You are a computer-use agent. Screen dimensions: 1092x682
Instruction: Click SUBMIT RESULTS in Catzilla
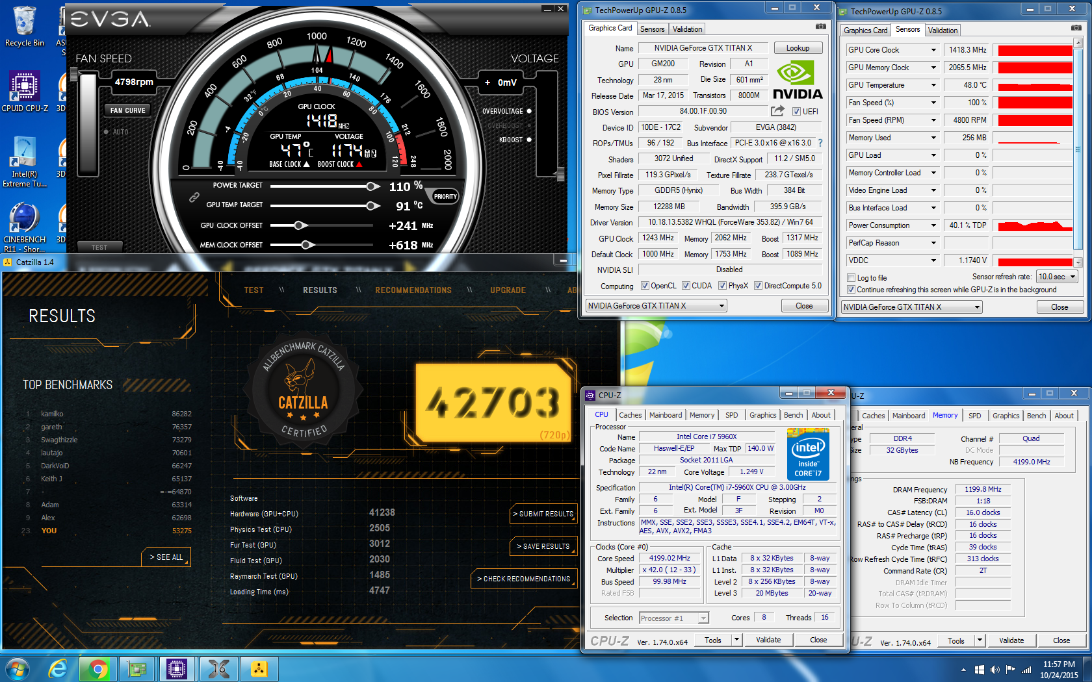tap(543, 514)
